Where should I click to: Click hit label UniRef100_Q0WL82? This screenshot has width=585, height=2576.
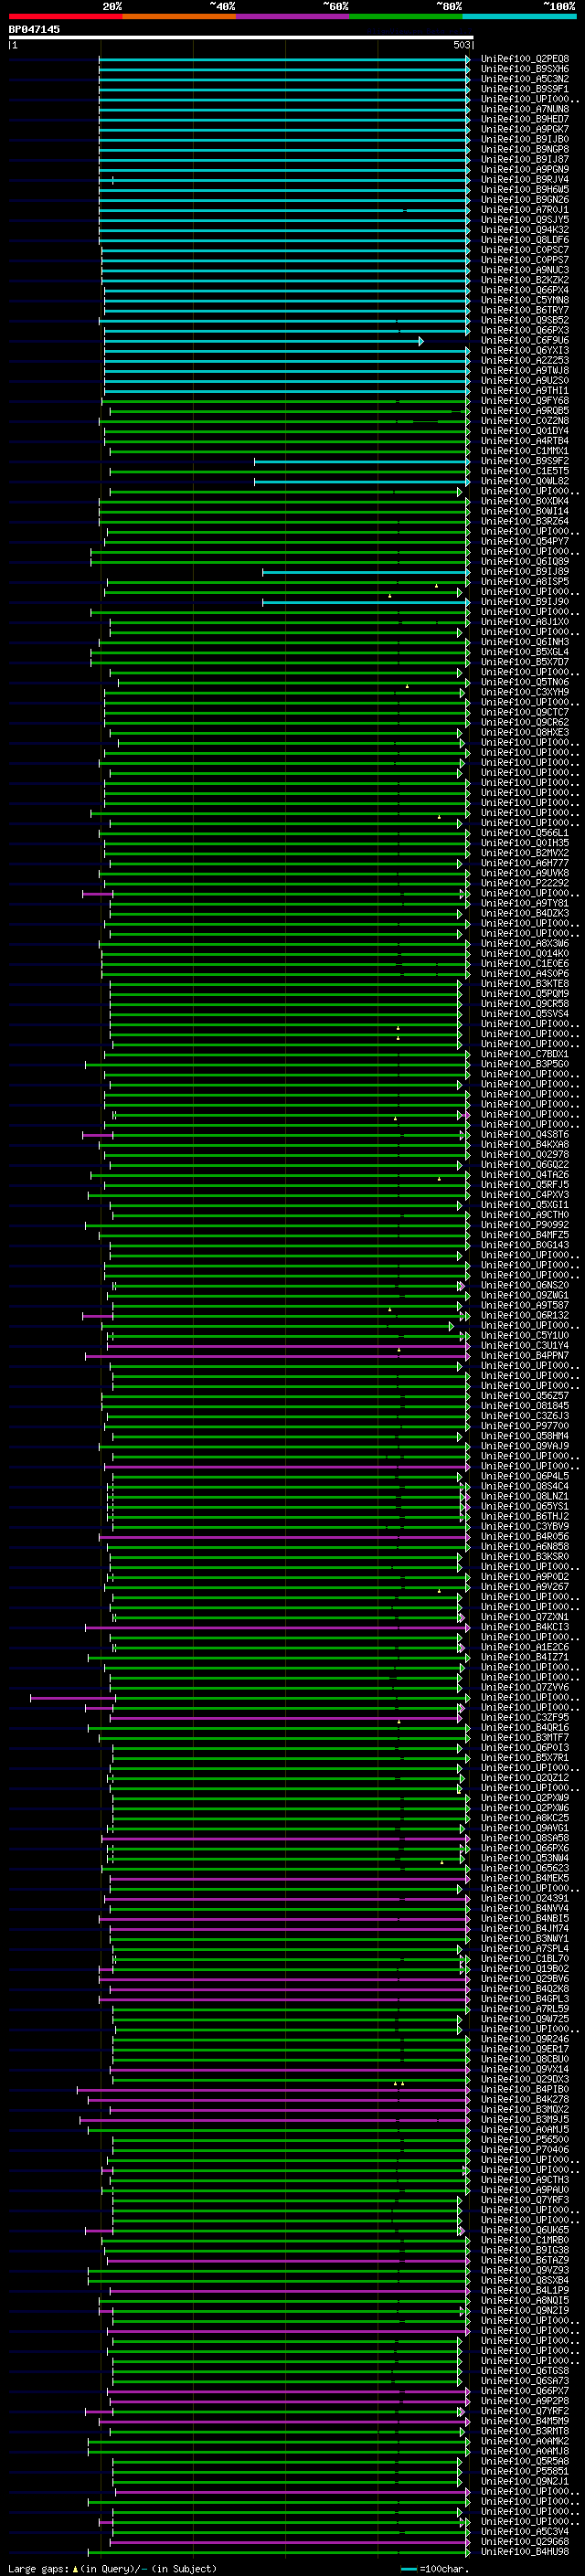point(525,481)
